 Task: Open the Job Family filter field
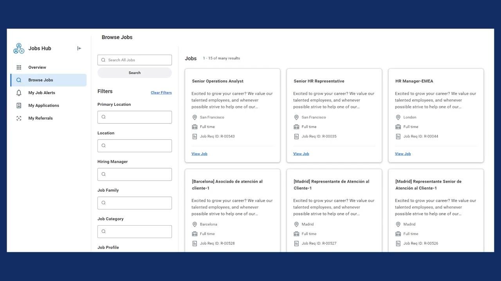135,203
